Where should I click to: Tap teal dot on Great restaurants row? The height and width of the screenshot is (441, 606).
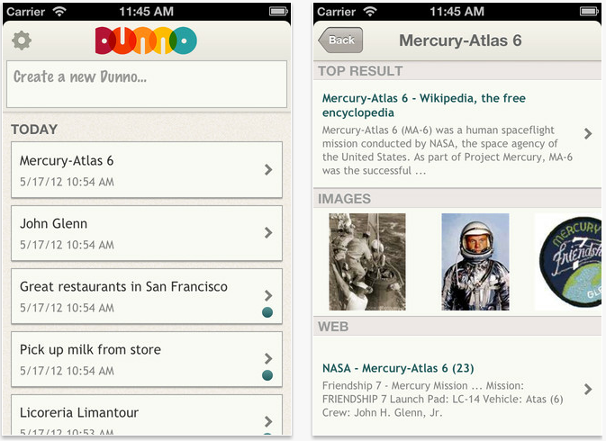[267, 312]
